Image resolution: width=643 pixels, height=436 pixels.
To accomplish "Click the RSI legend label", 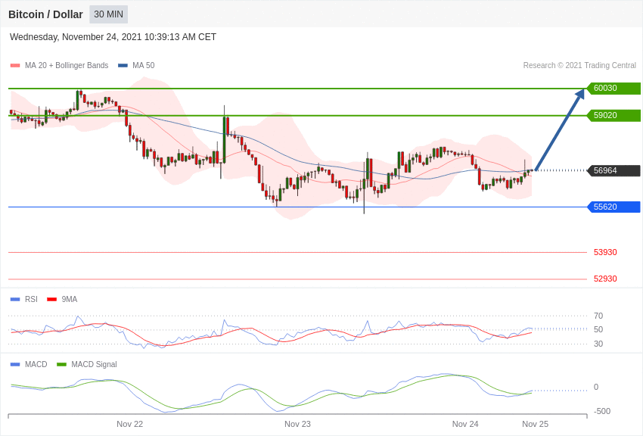I will pos(31,300).
